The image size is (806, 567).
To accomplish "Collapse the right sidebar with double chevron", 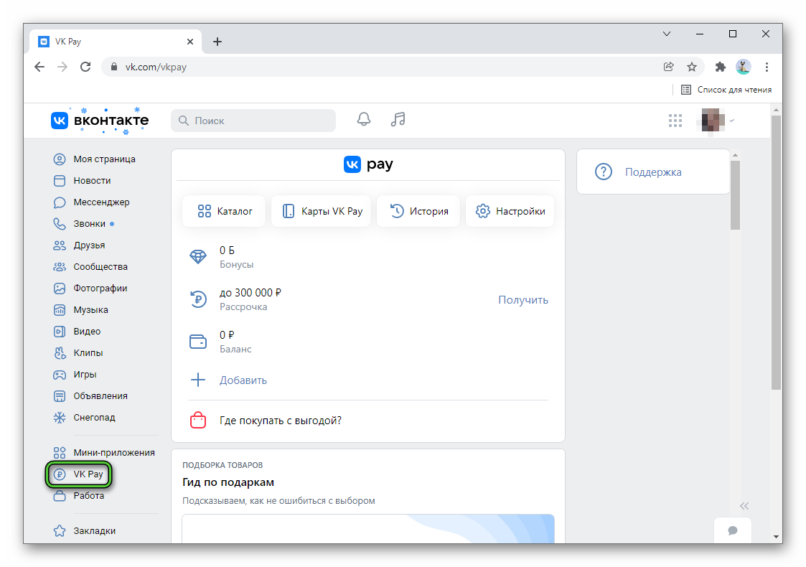I will point(744,505).
